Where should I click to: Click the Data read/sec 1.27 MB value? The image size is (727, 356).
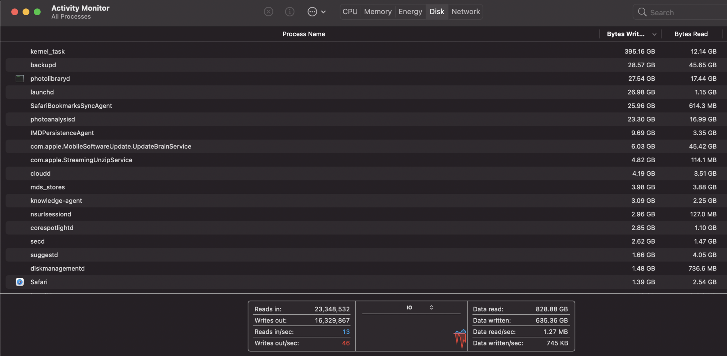(x=555, y=332)
